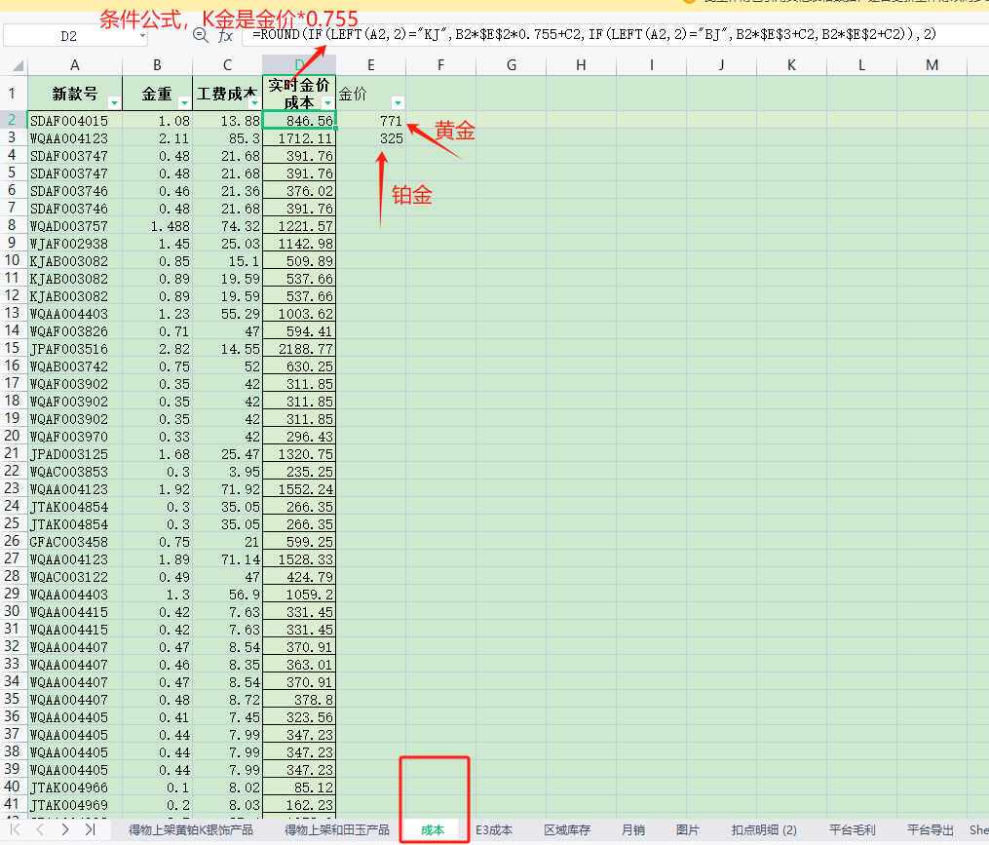Open the filter dropdown for 金重 column

[184, 102]
